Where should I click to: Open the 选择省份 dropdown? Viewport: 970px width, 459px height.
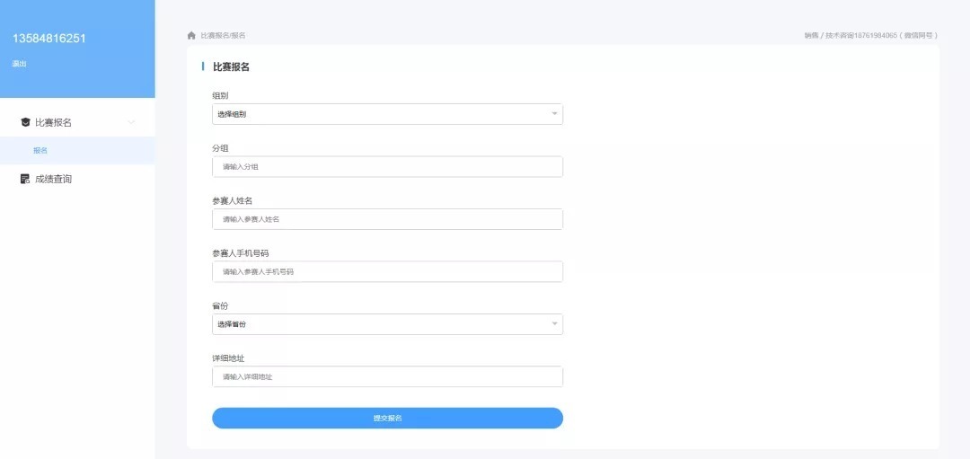(386, 323)
